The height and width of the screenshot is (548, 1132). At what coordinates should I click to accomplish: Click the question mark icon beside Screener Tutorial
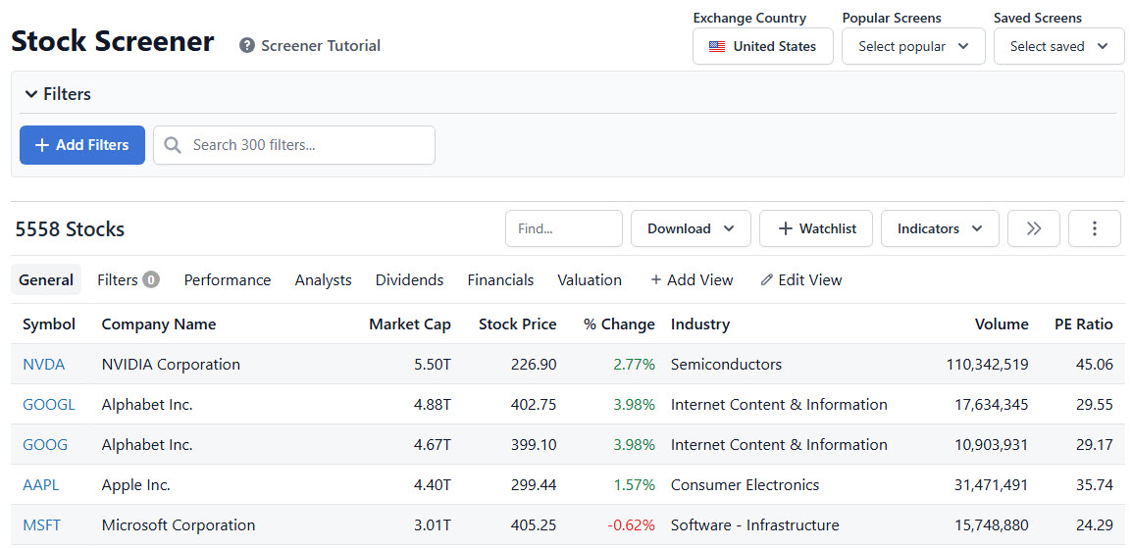tap(247, 46)
